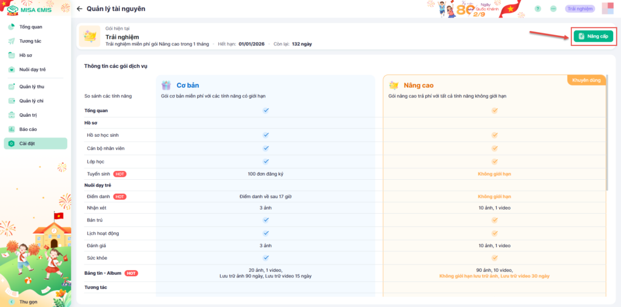Select the Cài đặt sidebar item
Image resolution: width=621 pixels, height=307 pixels.
click(36, 144)
